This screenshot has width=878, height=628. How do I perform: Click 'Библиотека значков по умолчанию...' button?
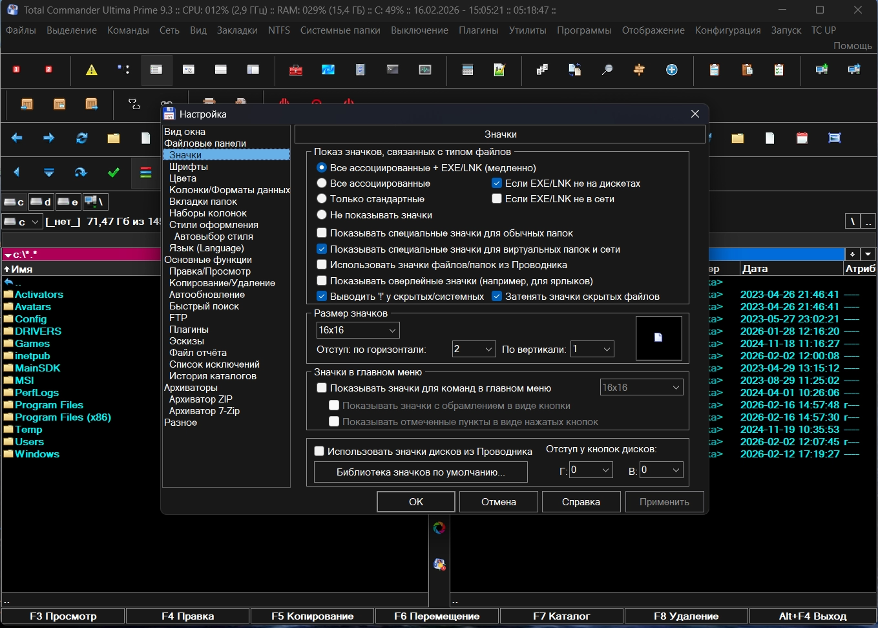click(421, 472)
